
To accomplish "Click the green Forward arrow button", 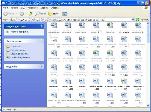I will click(x=22, y=14).
